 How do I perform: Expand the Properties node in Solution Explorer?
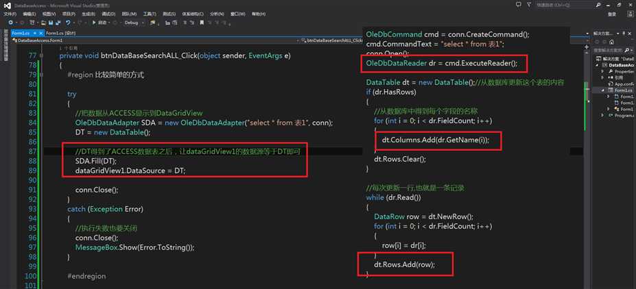pos(602,71)
